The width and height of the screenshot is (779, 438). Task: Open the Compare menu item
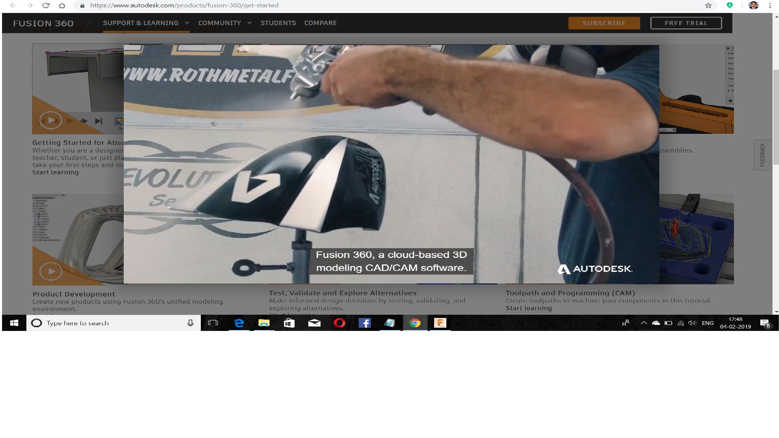point(320,23)
